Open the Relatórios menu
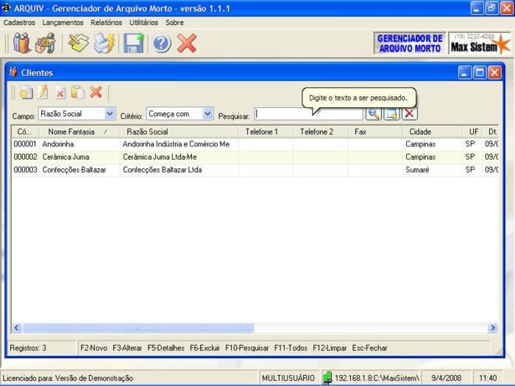Viewport: 515px width, 386px height. coord(107,23)
